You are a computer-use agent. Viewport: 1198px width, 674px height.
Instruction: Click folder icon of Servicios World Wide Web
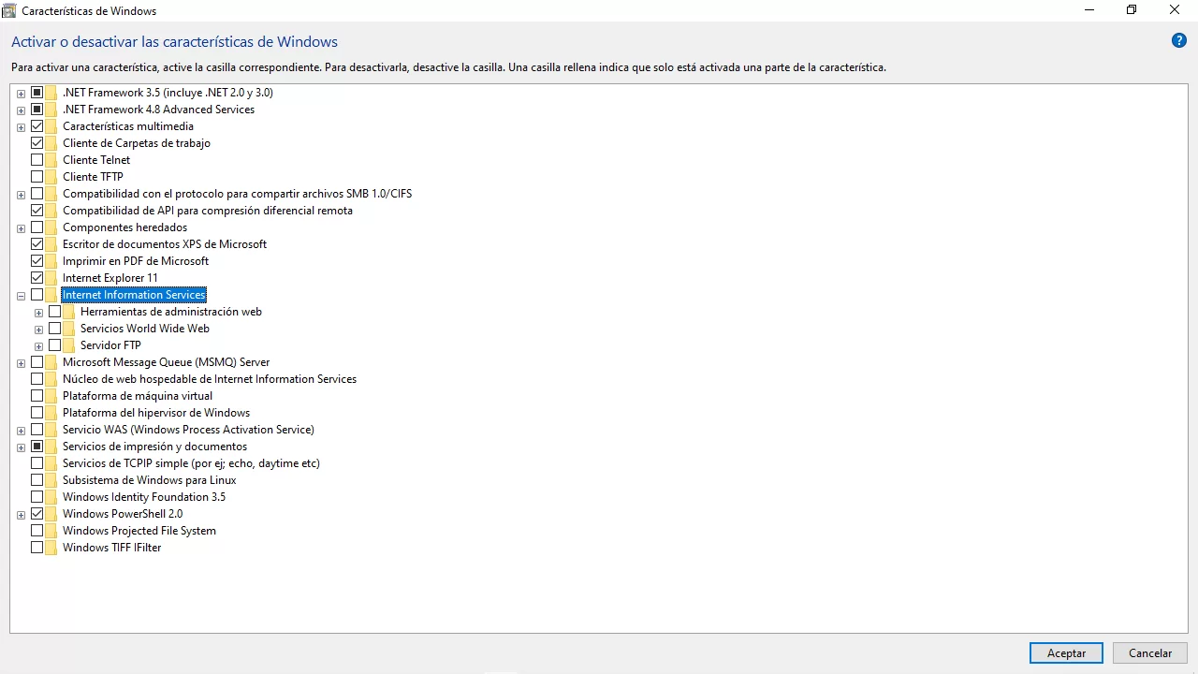click(69, 329)
